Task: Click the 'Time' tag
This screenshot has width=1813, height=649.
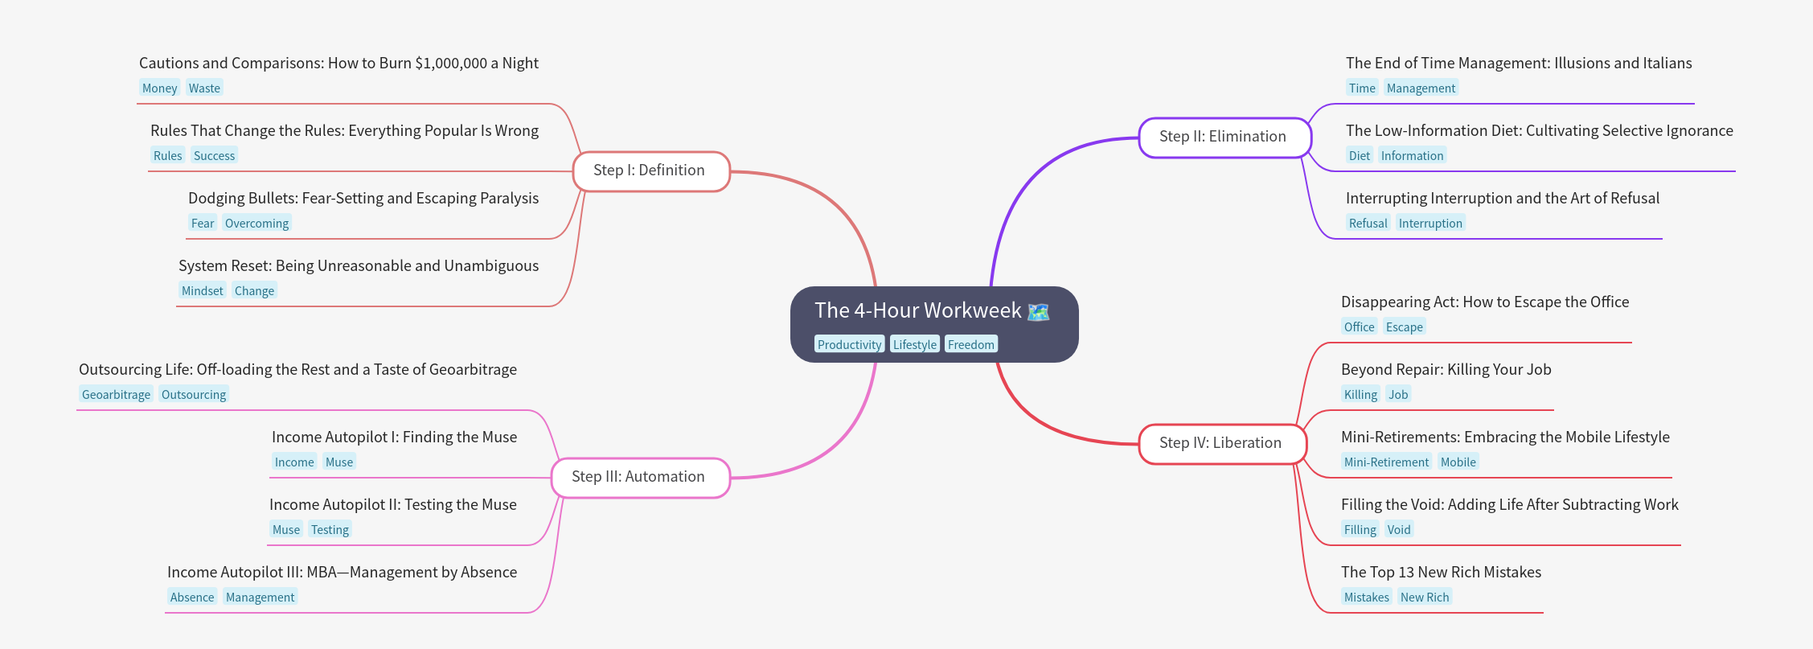Action: point(1362,88)
